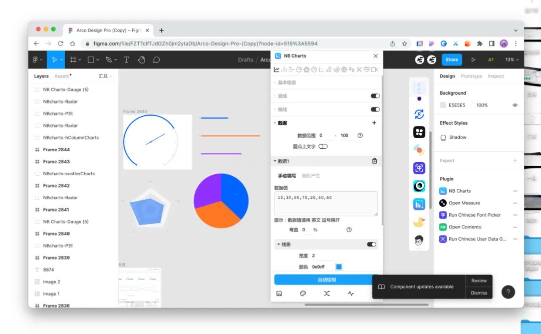Open the 汇总 page dropdown
Viewport: 541px width, 334px height.
105,76
